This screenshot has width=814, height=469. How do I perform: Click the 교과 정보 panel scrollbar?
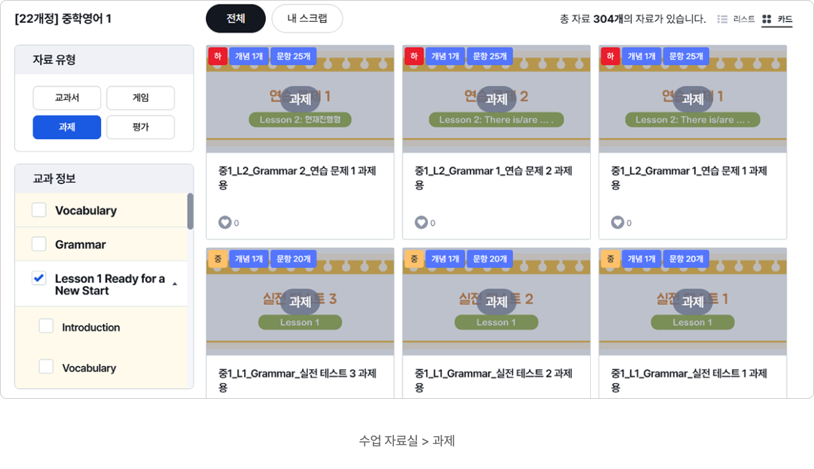pyautogui.click(x=190, y=211)
